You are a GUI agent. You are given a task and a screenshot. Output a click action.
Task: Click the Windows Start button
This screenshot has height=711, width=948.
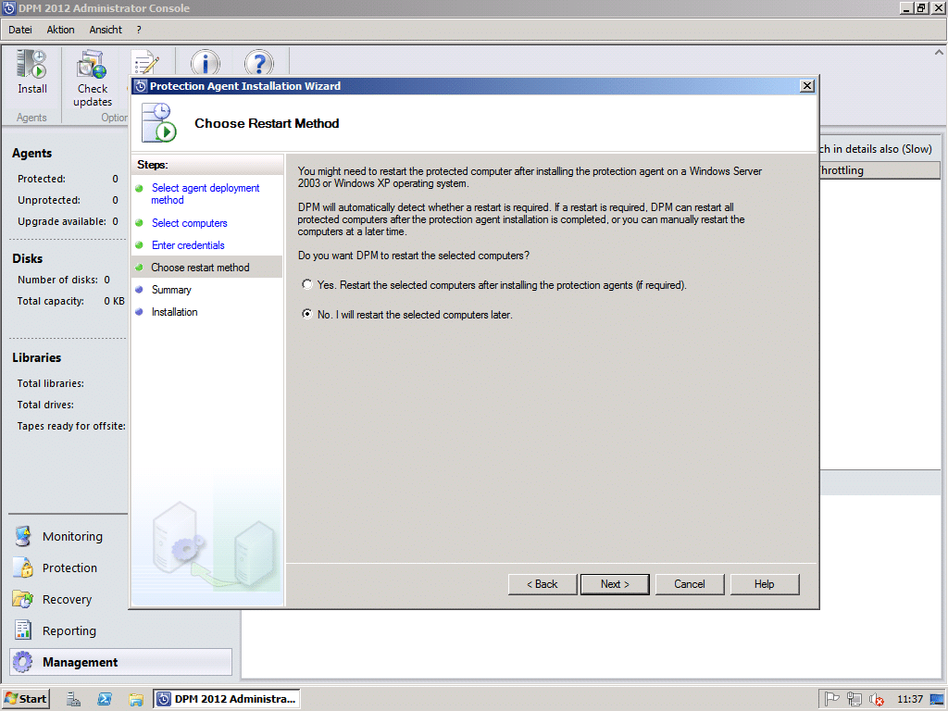click(x=25, y=699)
